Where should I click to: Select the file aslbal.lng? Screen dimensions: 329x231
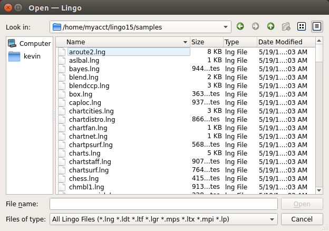[x=84, y=61]
